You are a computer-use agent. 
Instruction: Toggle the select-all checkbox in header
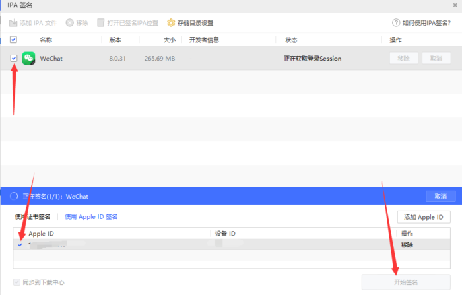pos(13,40)
